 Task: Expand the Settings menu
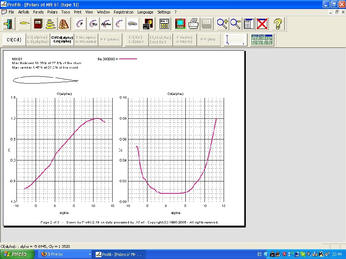pos(164,12)
